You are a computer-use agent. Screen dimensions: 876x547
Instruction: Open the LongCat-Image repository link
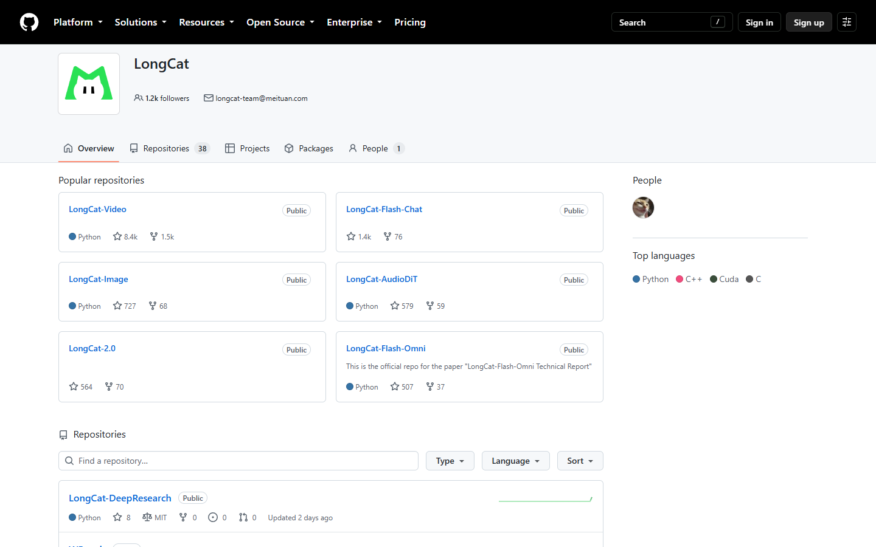(x=99, y=279)
